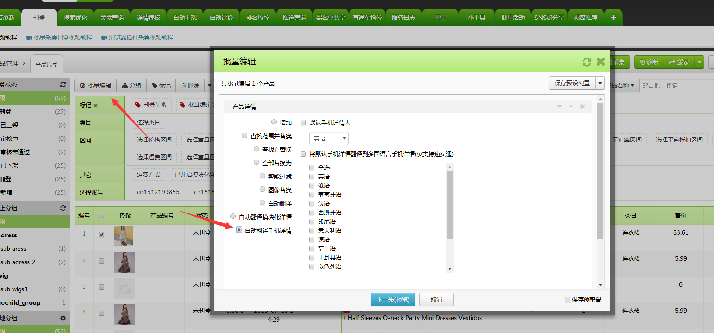The width and height of the screenshot is (714, 333).
Task: Select the 自动翻译 radio option
Action: pos(262,203)
